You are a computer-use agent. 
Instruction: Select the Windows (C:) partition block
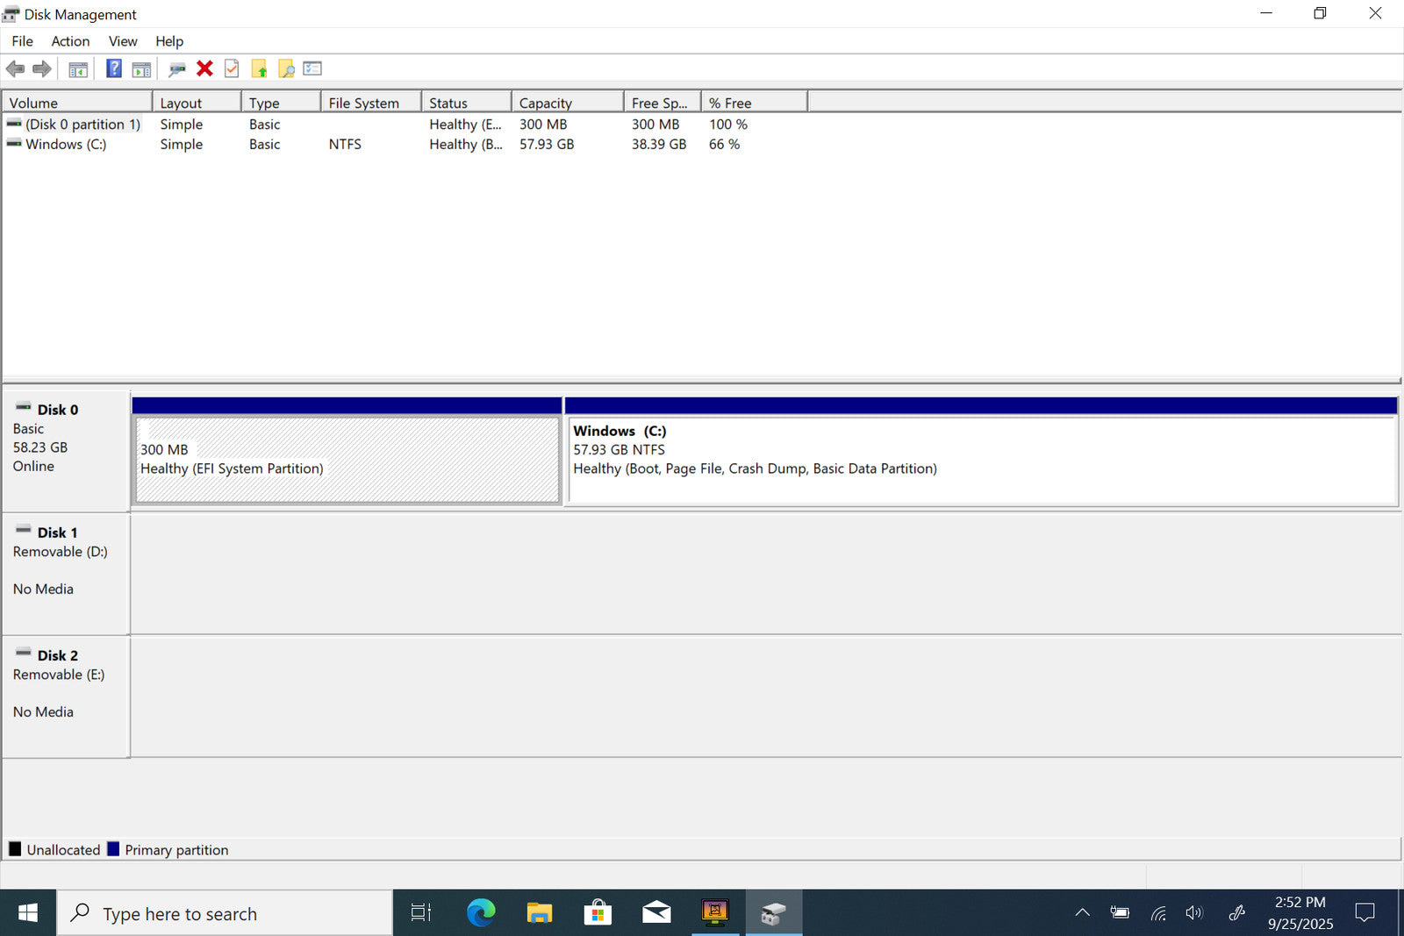981,459
